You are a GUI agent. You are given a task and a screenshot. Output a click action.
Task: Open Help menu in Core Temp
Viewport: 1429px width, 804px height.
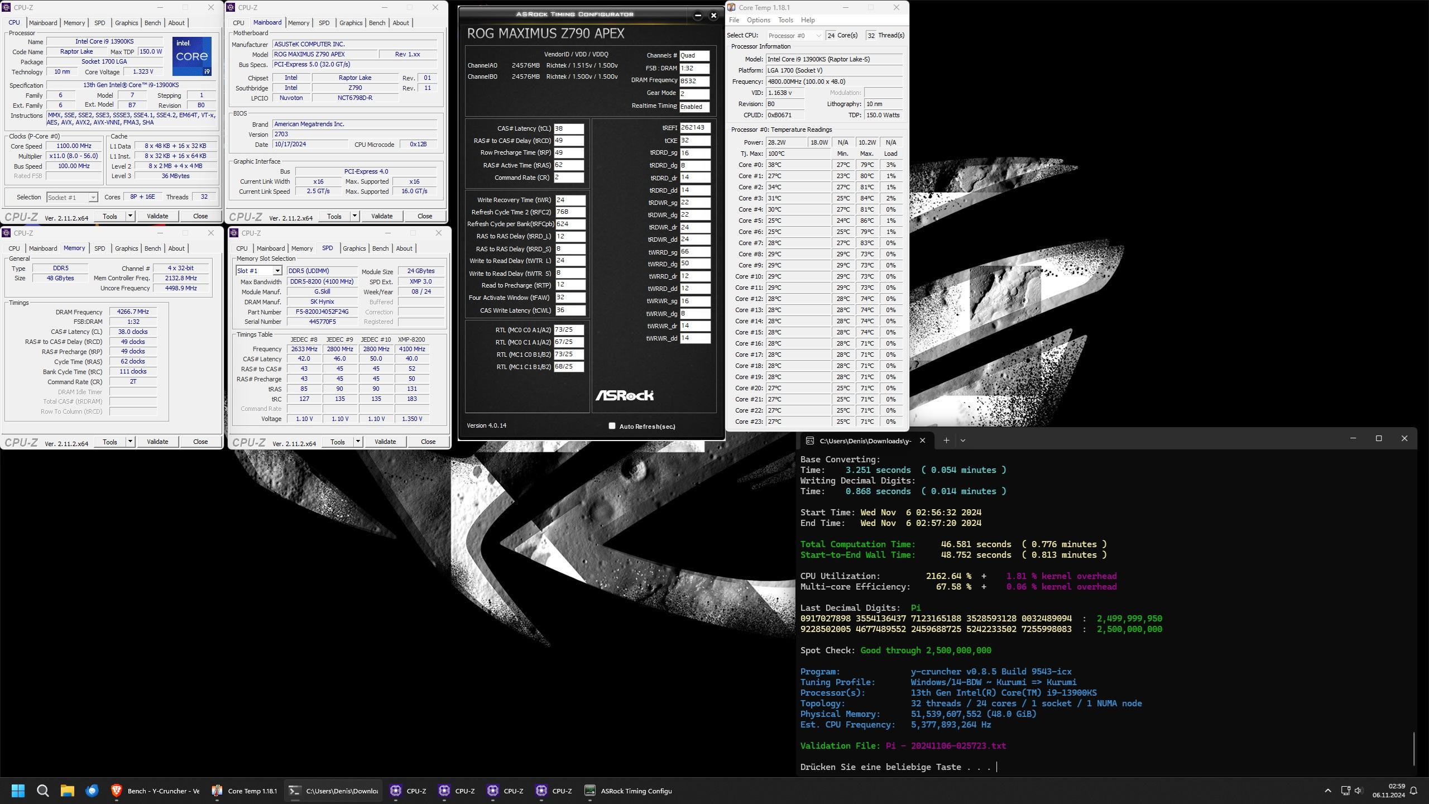pos(808,20)
